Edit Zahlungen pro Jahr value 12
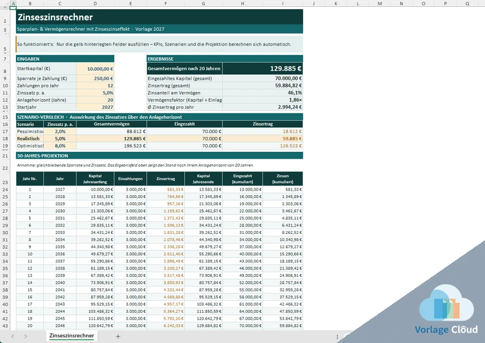The image size is (485, 343). tap(95, 86)
